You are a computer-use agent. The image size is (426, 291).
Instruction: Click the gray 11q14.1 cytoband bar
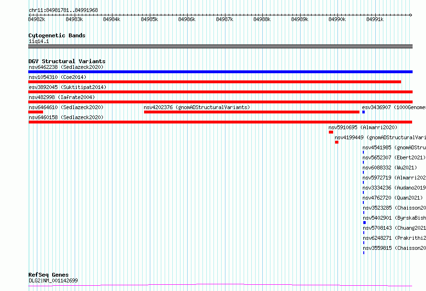point(220,46)
